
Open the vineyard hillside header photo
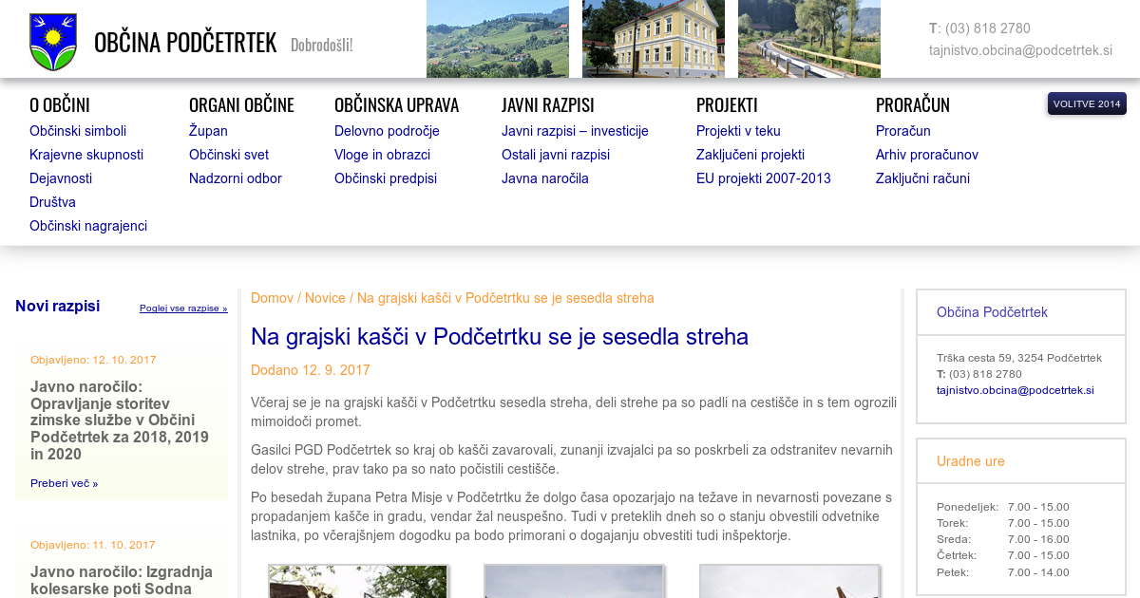(x=497, y=39)
